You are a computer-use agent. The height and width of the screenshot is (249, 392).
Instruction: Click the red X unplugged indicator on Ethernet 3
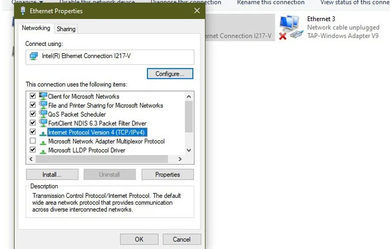pos(283,36)
